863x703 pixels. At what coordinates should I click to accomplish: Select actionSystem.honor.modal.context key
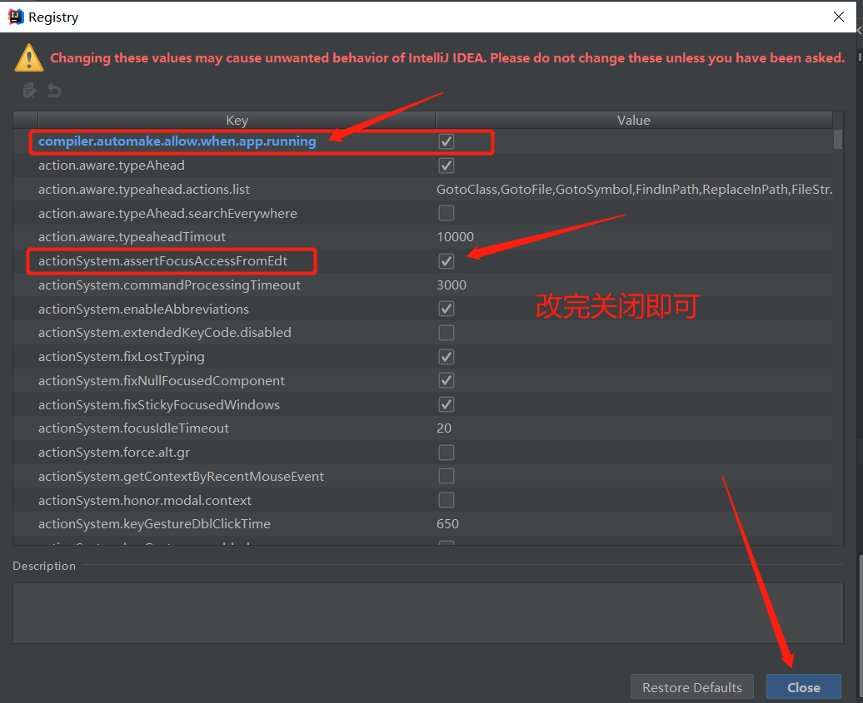(144, 500)
